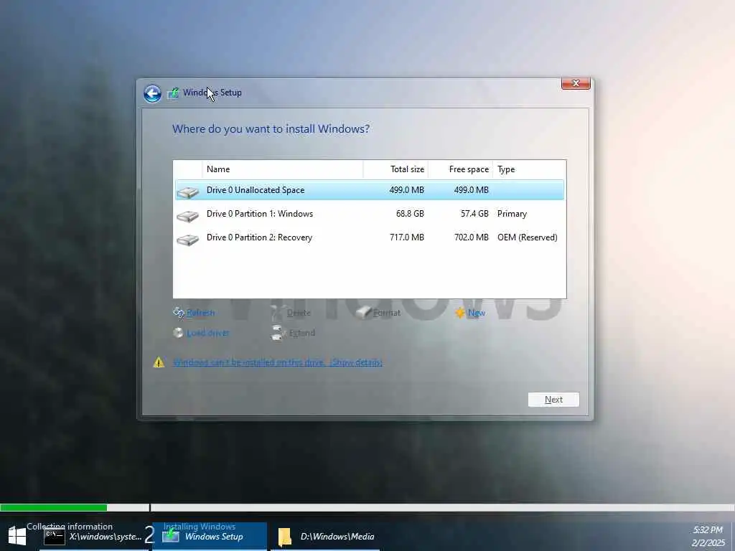Click the New starburst icon
735x551 pixels.
click(x=460, y=313)
